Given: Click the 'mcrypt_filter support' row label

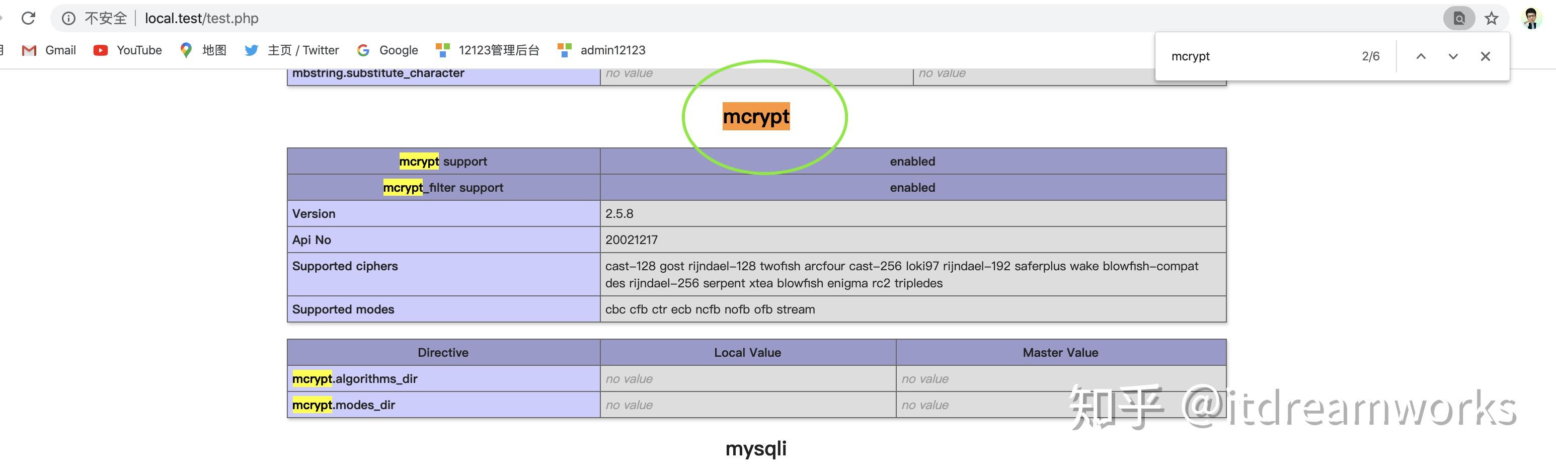Looking at the screenshot, I should point(443,187).
